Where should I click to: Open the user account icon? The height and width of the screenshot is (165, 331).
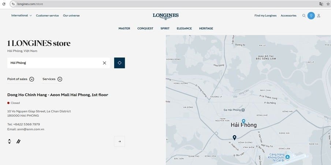[x=319, y=16]
